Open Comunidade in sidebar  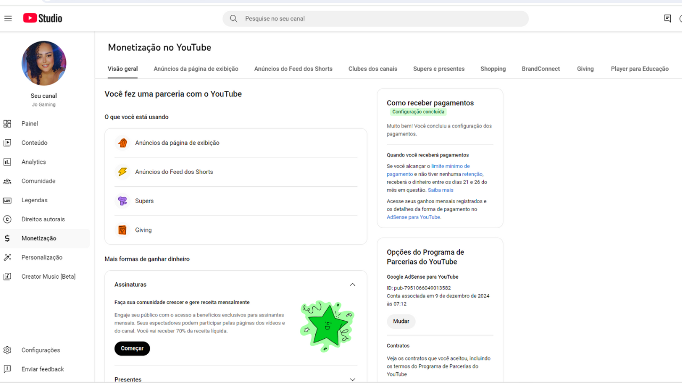(45, 181)
